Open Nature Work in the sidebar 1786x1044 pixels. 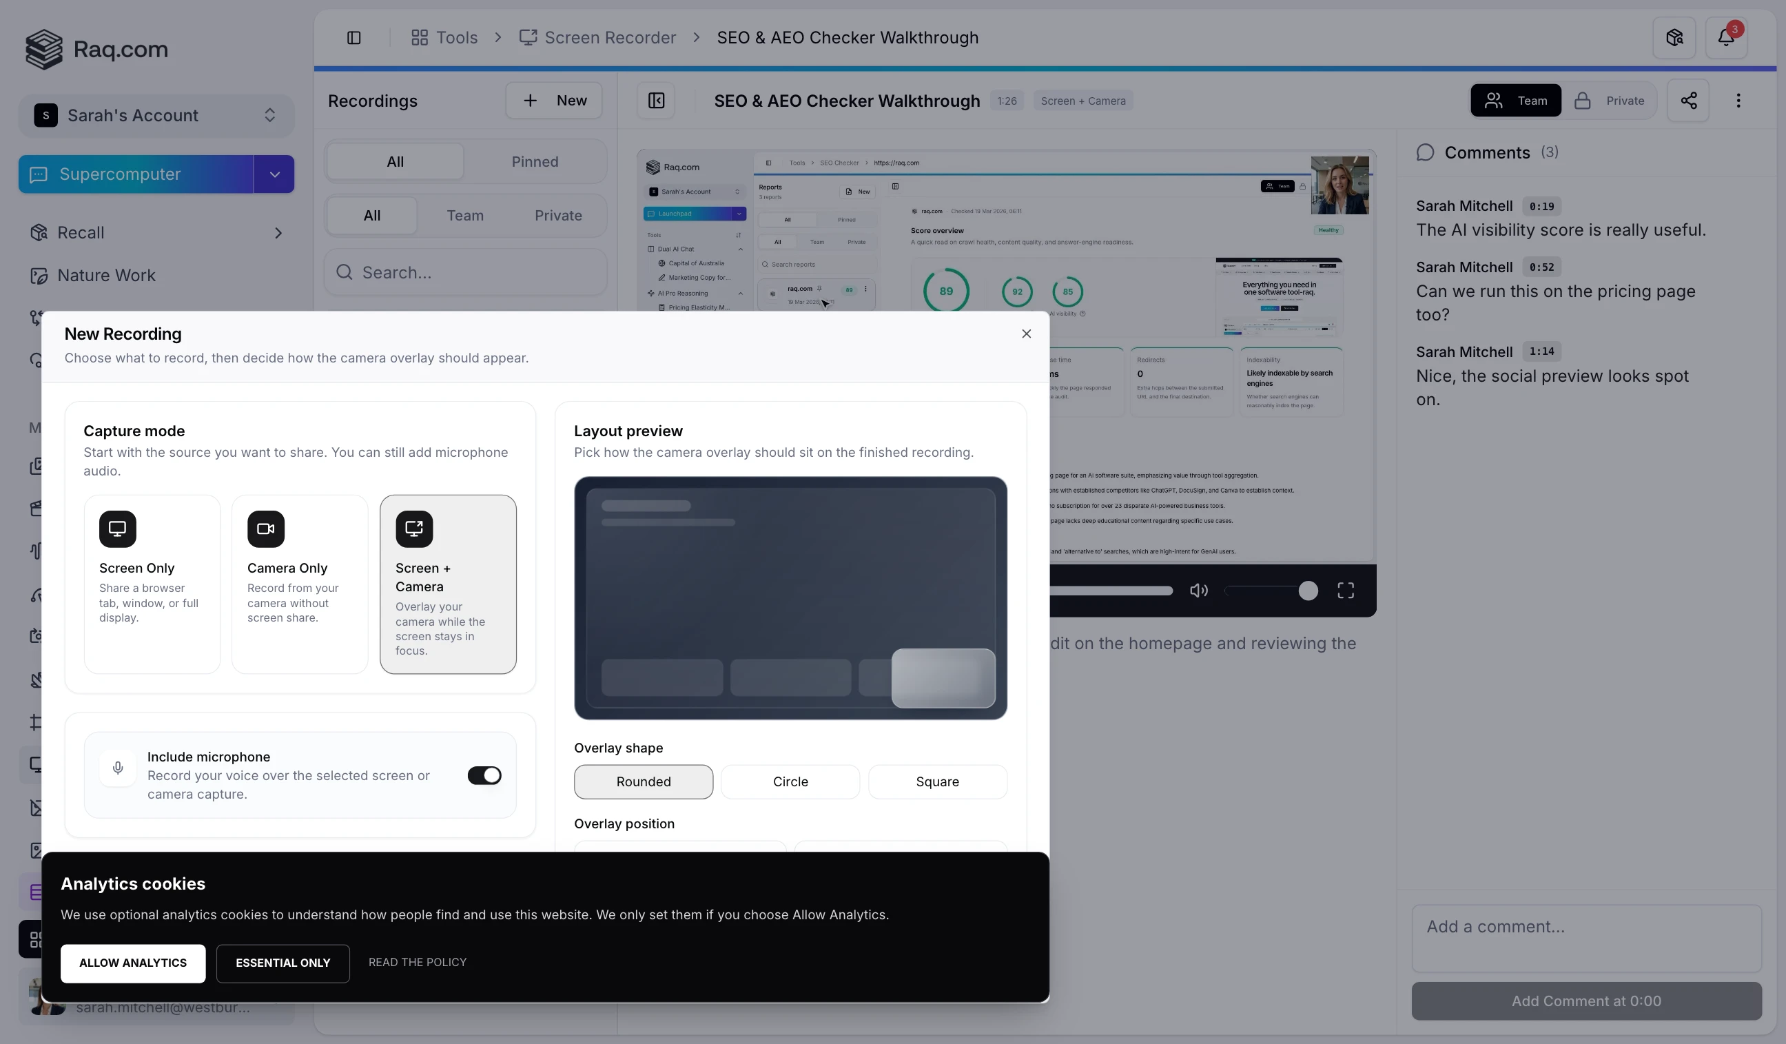pyautogui.click(x=156, y=275)
